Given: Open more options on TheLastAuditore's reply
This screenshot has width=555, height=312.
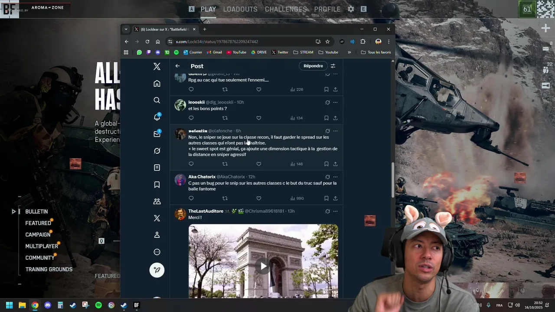Looking at the screenshot, I should point(335,211).
